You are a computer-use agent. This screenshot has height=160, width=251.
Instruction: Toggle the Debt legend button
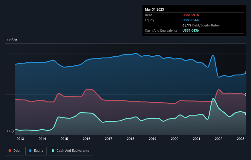click(x=15, y=151)
